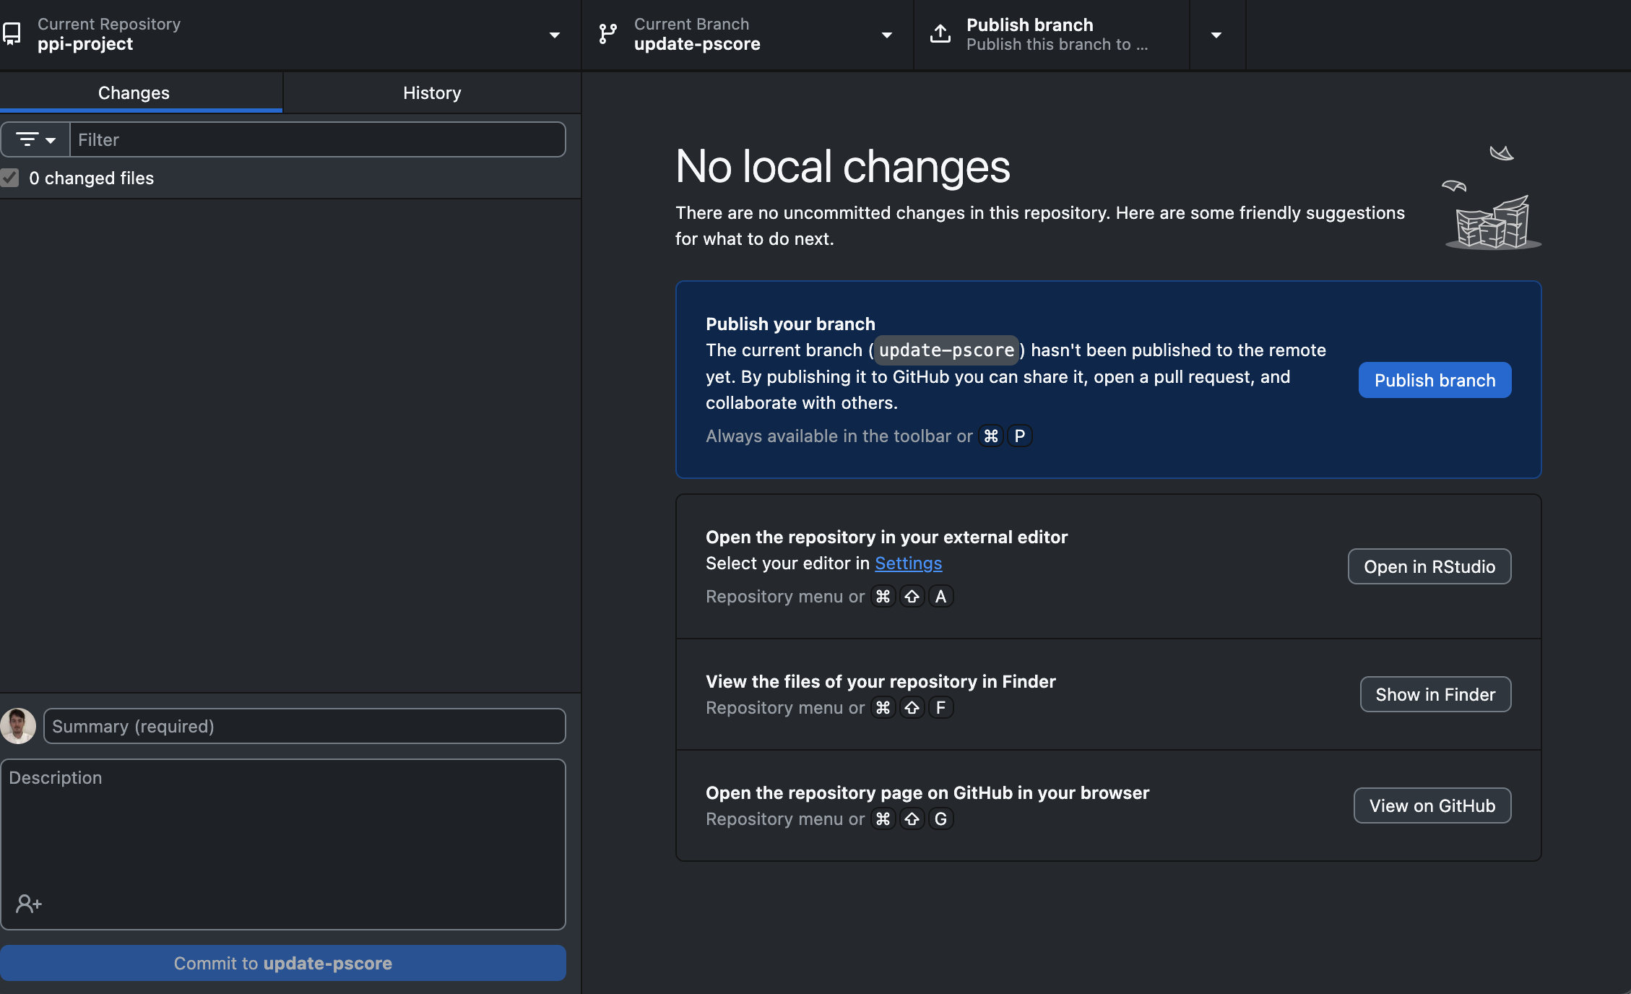
Task: Expand the Current Repository dropdown
Action: point(554,35)
